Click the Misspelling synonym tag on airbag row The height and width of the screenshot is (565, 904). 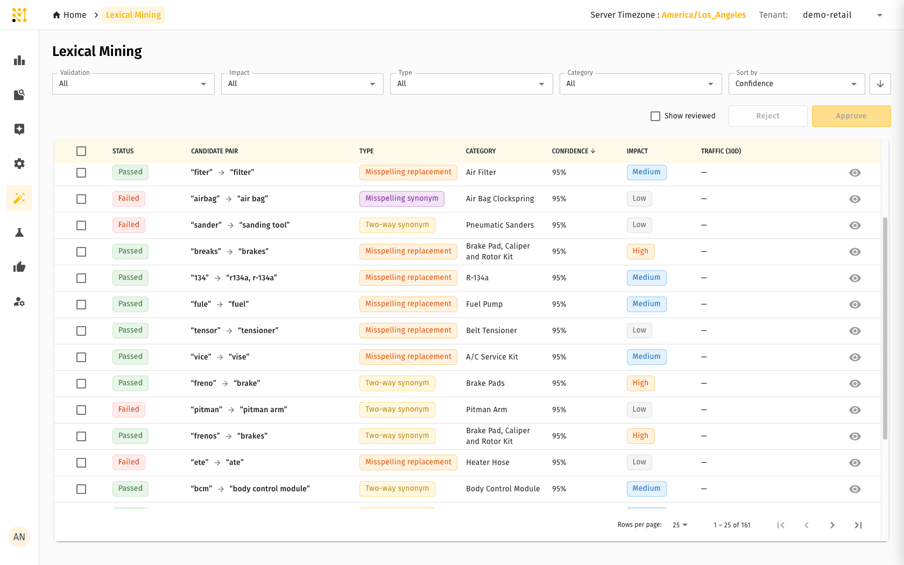click(x=402, y=199)
